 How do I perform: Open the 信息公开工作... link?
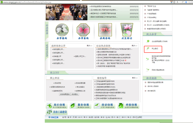[80, 57]
